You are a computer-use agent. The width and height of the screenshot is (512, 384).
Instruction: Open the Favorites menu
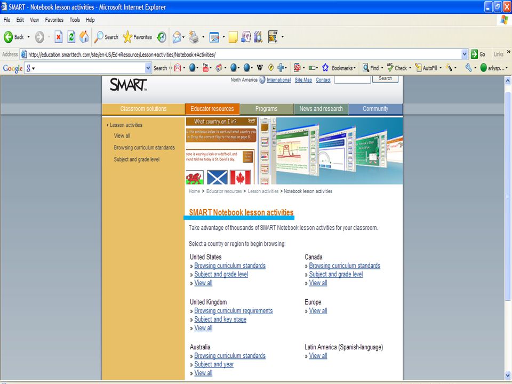tap(54, 20)
